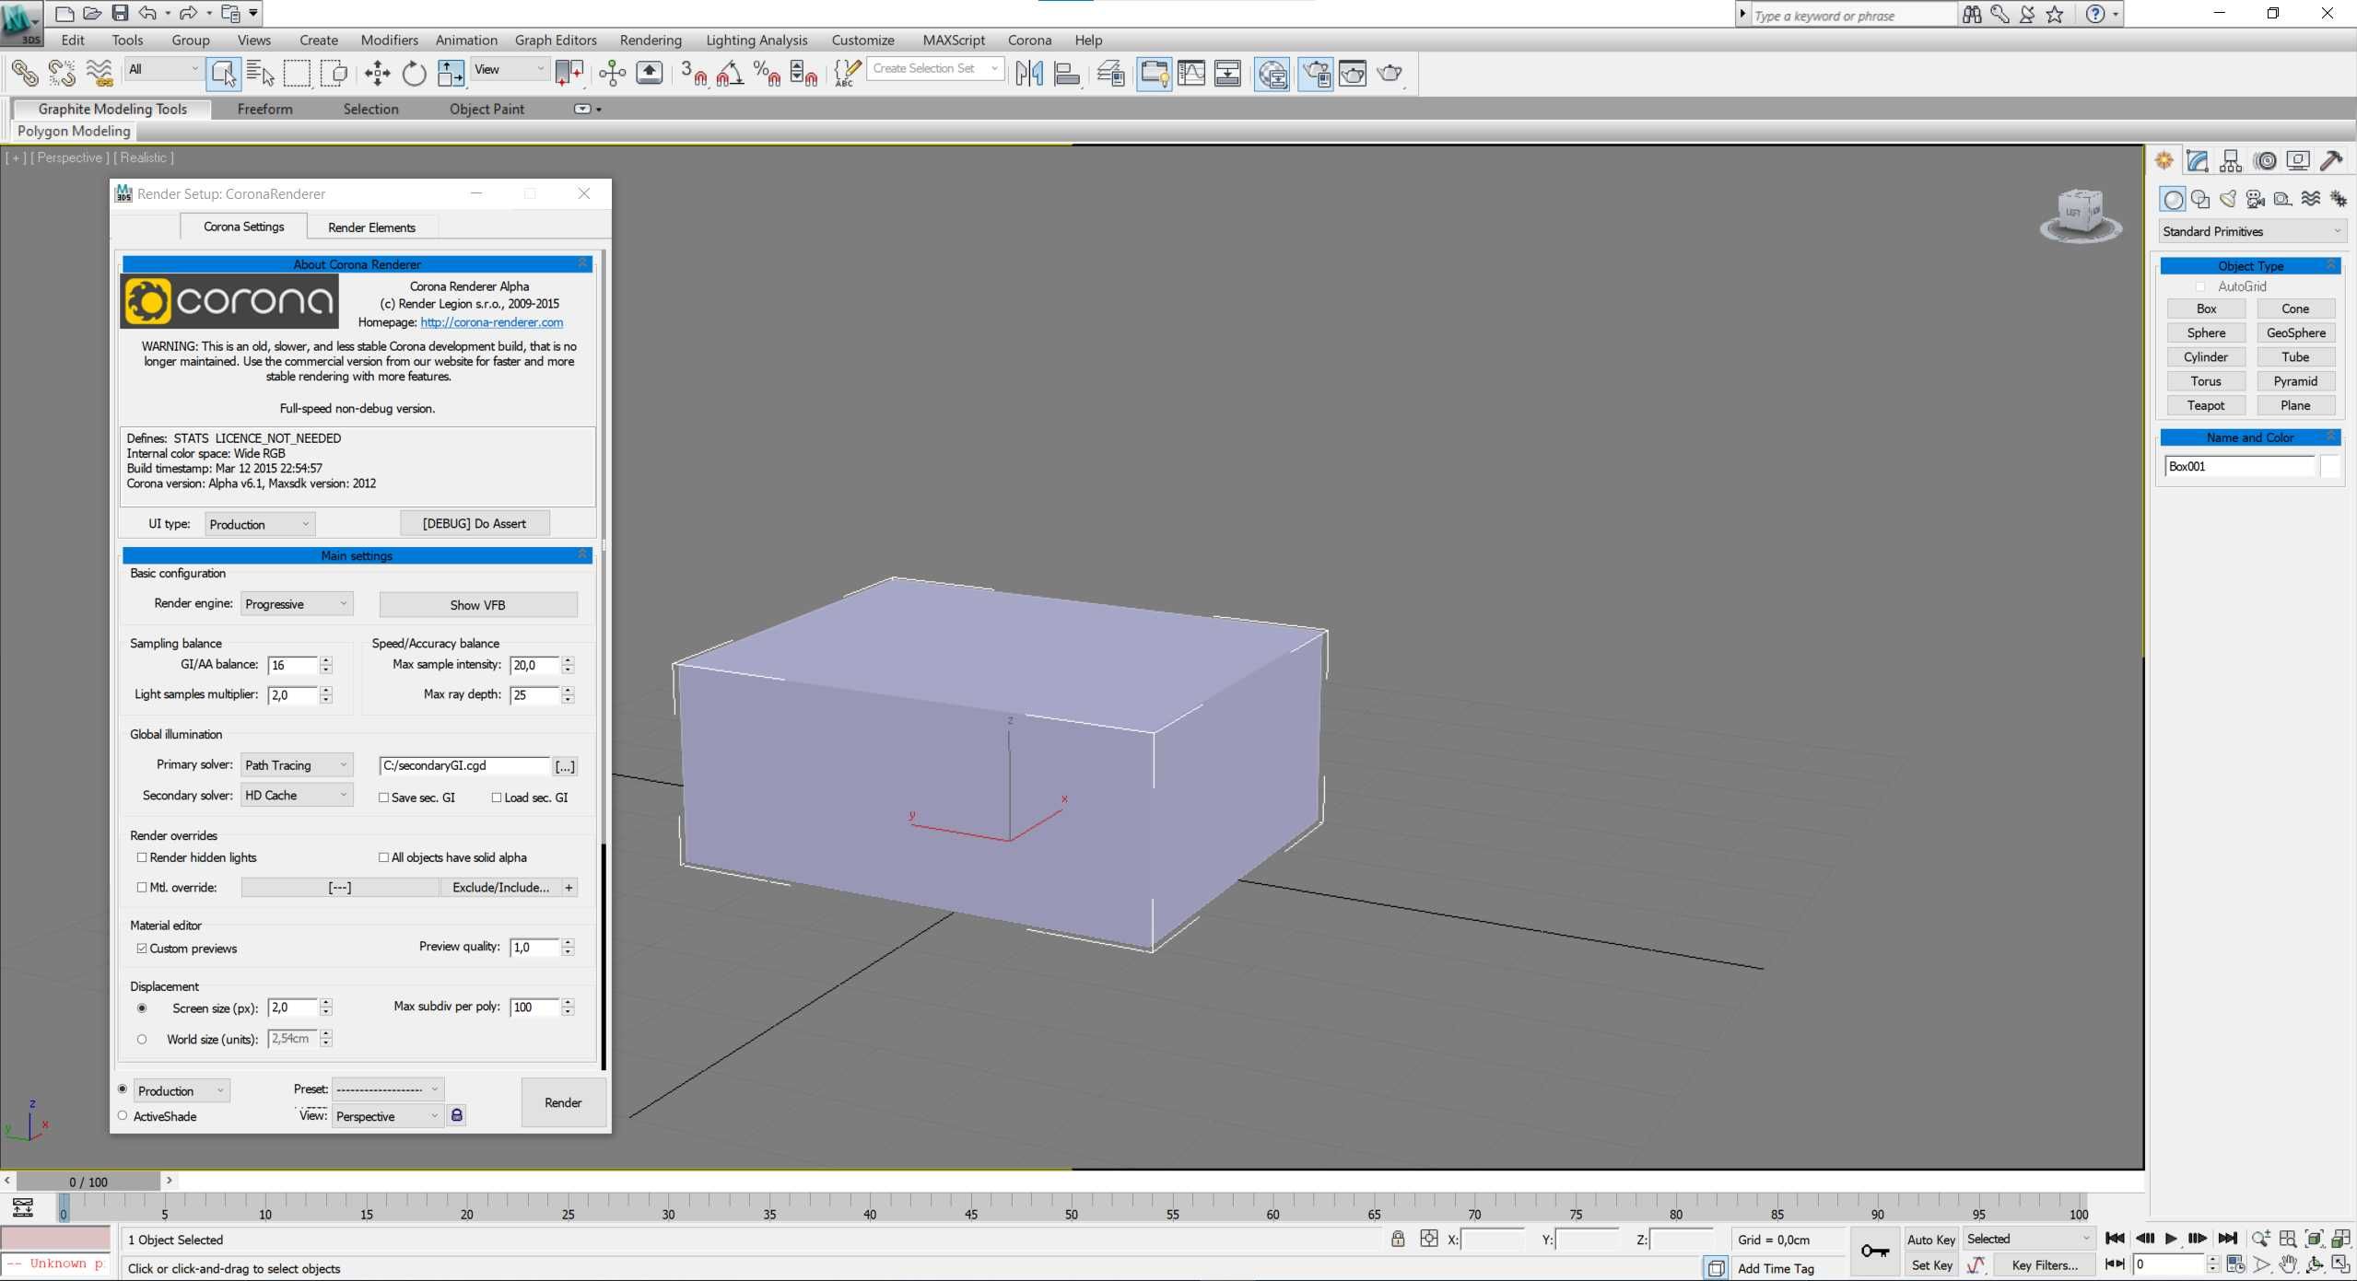The image size is (2357, 1281).
Task: Open the Standard Primitives dropdown
Action: pos(2251,231)
